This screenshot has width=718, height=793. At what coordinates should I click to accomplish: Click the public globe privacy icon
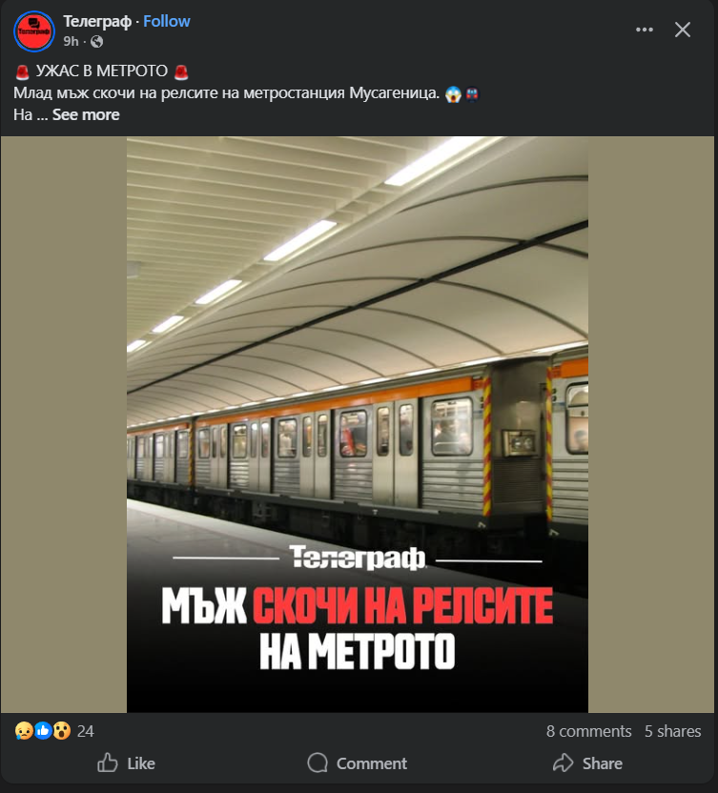(96, 42)
